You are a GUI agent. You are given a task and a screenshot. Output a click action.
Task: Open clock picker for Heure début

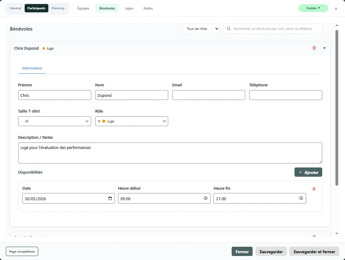pyautogui.click(x=205, y=199)
